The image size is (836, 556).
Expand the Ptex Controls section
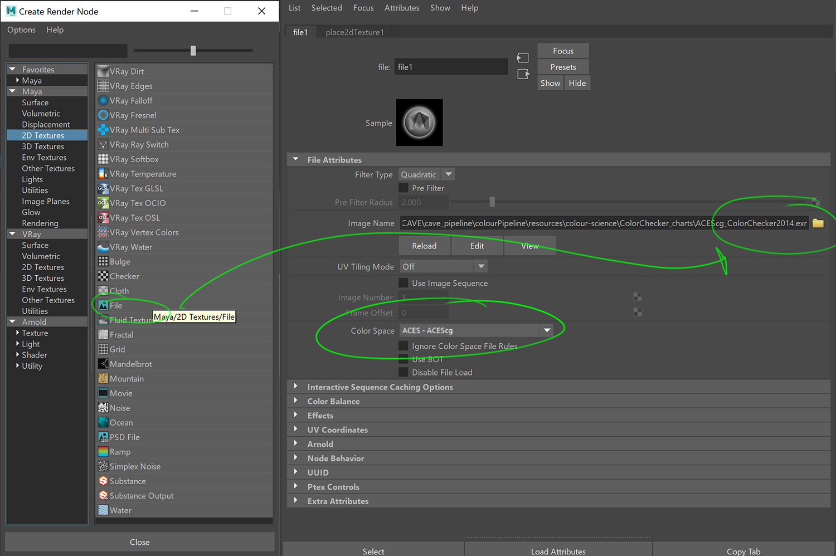click(295, 487)
